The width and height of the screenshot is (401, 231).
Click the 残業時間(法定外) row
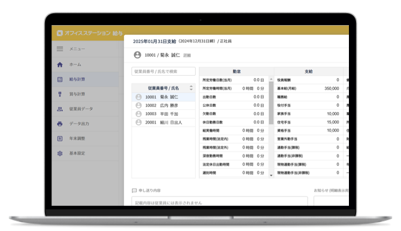(234, 147)
